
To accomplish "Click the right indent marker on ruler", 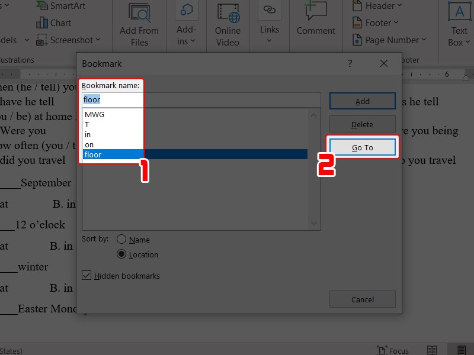I will [x=466, y=78].
